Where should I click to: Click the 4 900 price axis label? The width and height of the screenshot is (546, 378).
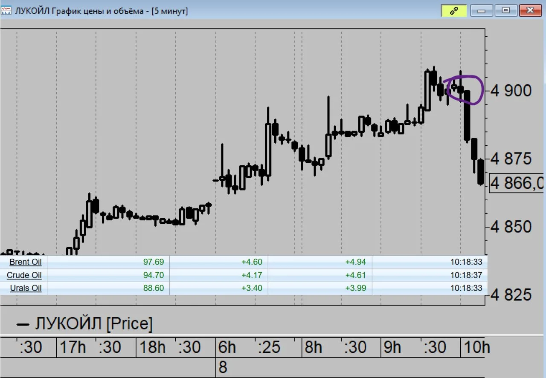click(511, 91)
